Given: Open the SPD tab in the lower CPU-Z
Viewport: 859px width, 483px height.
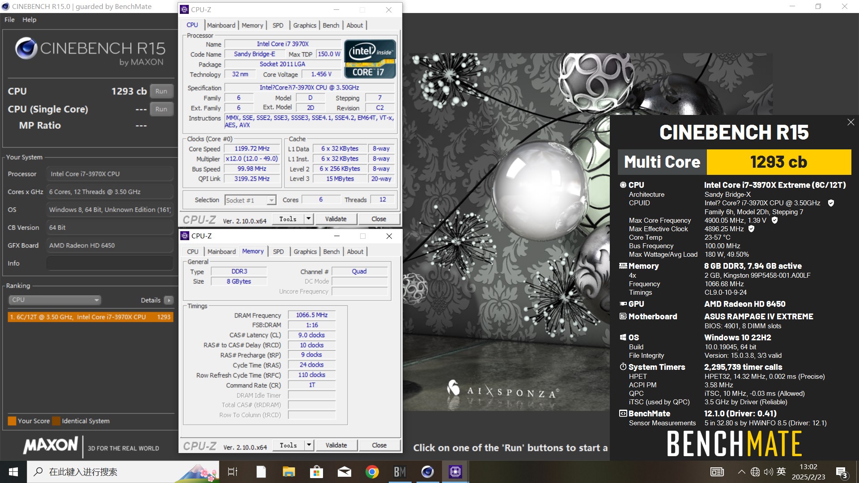Looking at the screenshot, I should [x=278, y=252].
